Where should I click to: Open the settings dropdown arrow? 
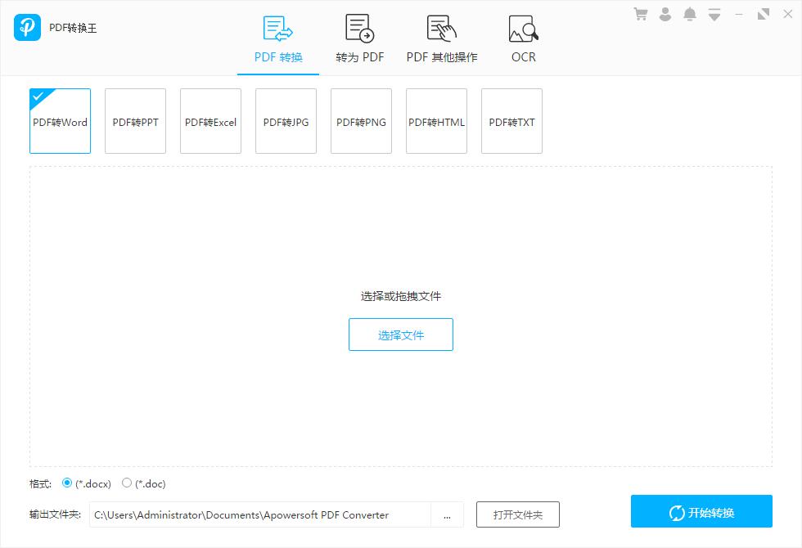714,13
